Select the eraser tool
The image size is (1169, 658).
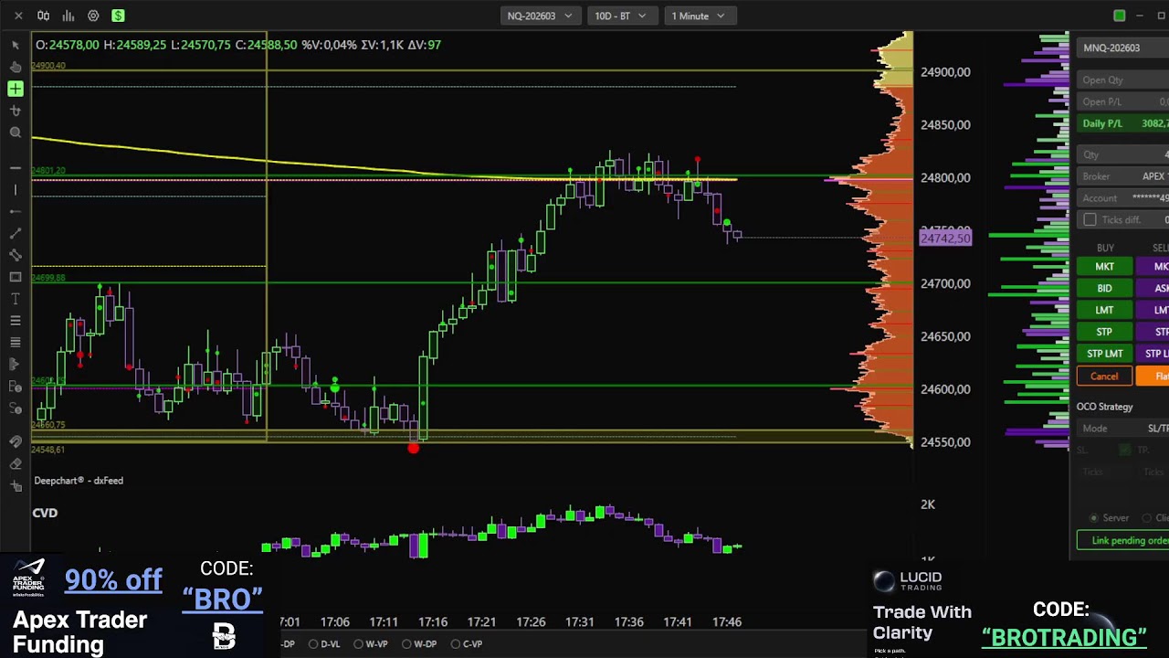click(16, 463)
